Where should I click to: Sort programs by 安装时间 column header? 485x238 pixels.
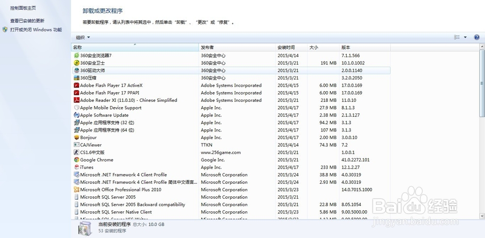291,48
